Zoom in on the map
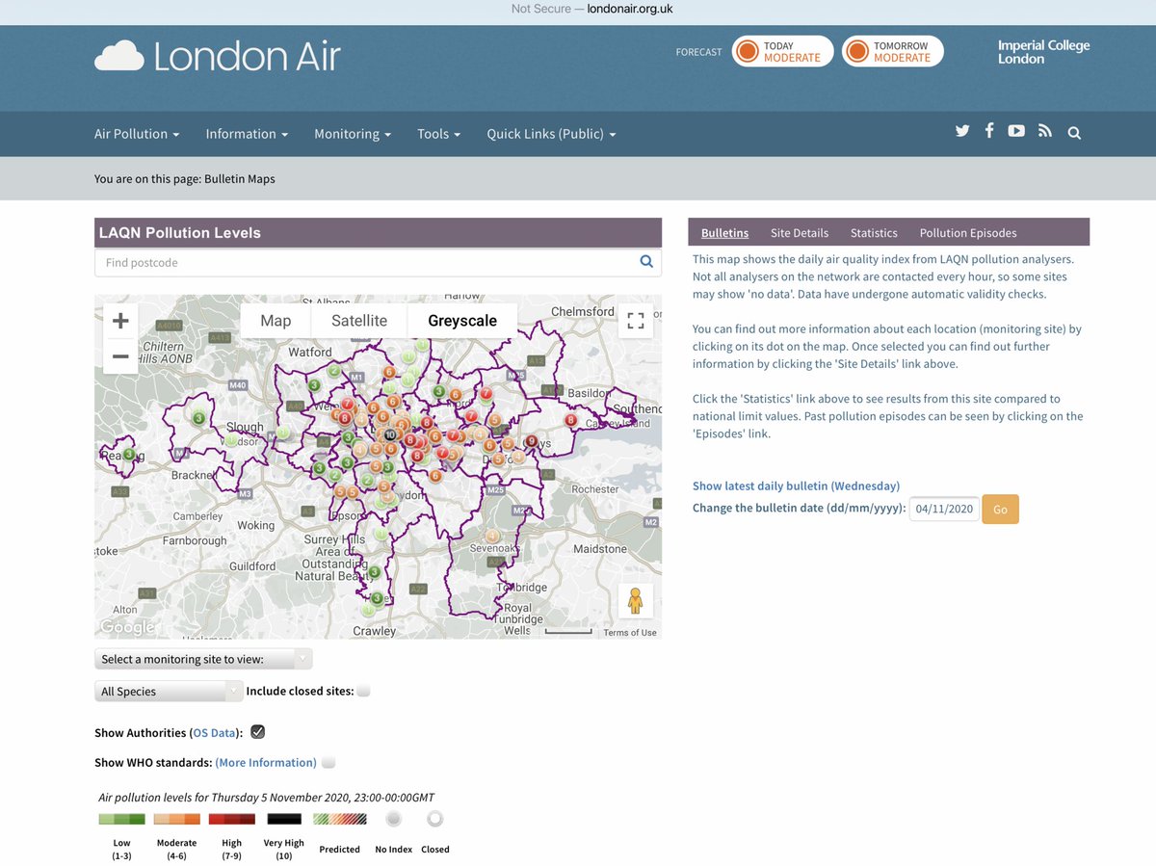Viewport: 1156px width, 866px height. (x=120, y=321)
